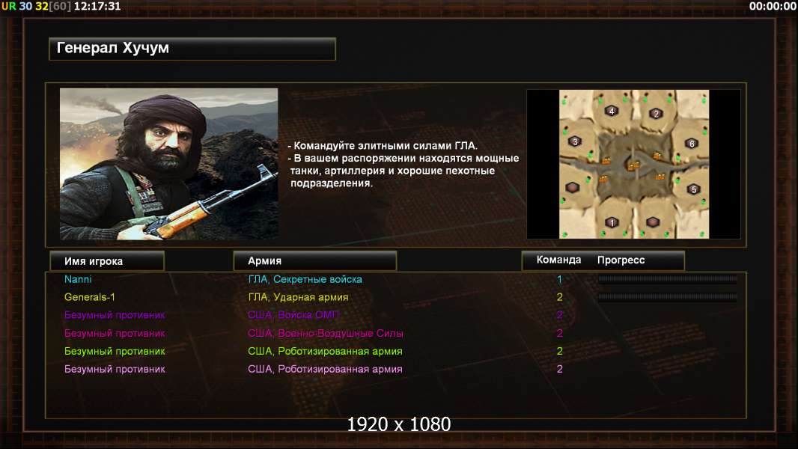Screen dimensions: 798x449
Task: Click Generals-1's loading progress bar
Action: [667, 296]
